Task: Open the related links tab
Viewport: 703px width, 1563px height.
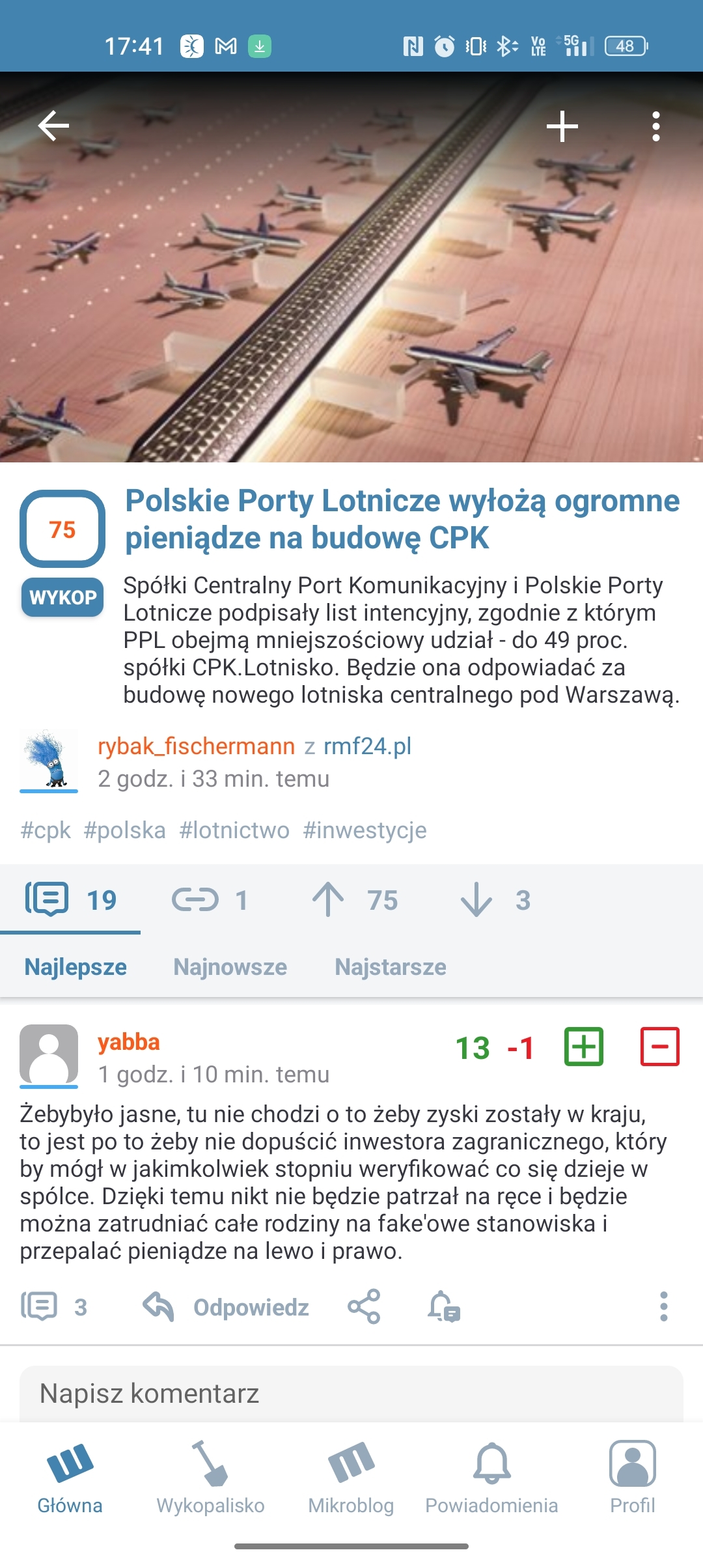Action: pos(210,900)
